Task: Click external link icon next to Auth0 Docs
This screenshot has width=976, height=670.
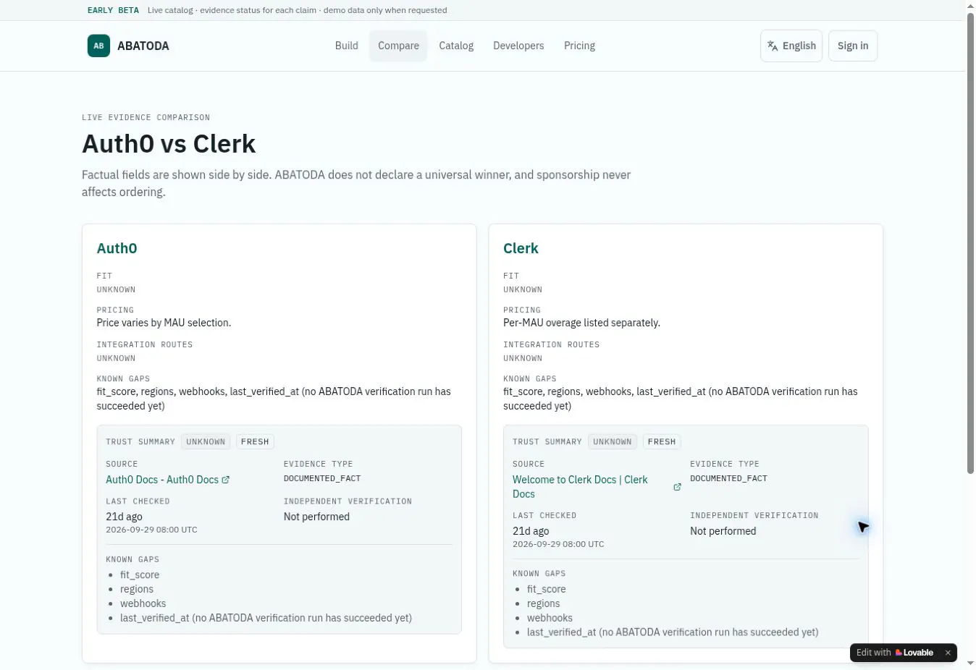Action: (x=226, y=480)
